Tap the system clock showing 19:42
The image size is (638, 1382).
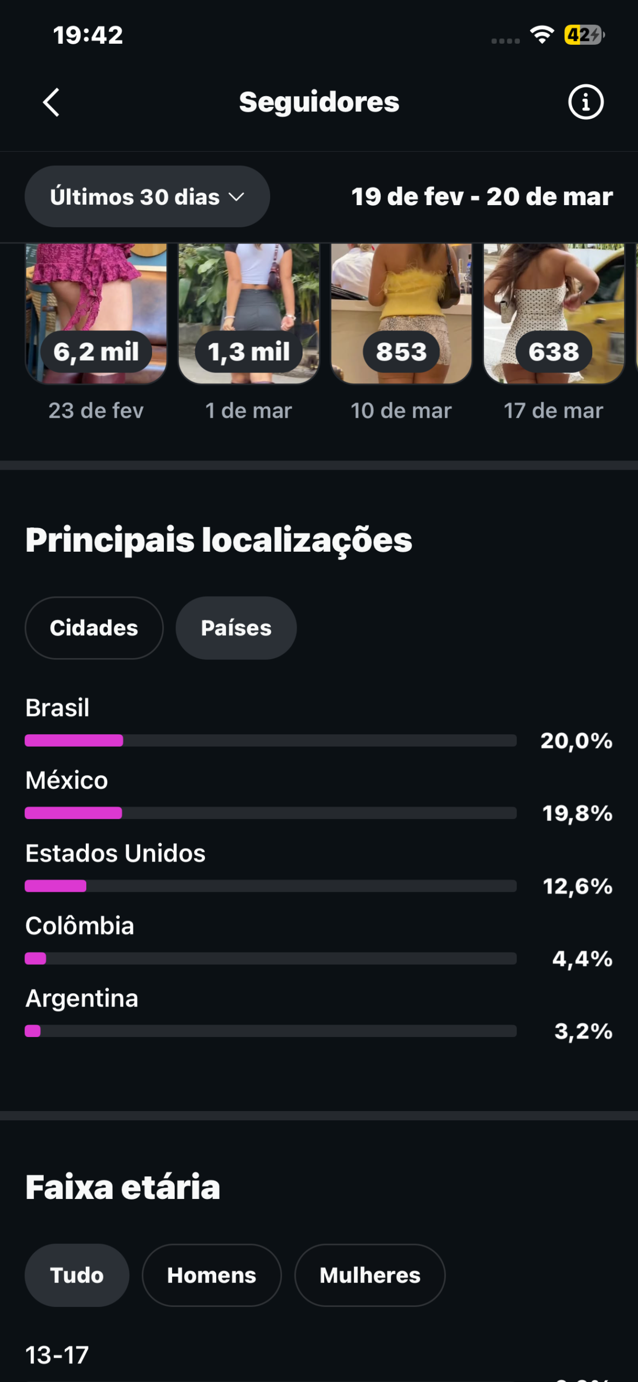pyautogui.click(x=88, y=35)
